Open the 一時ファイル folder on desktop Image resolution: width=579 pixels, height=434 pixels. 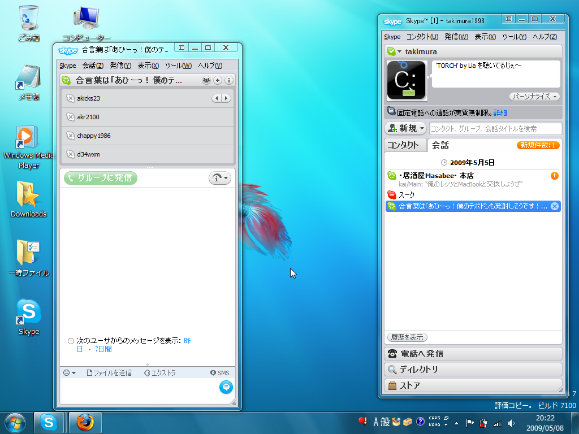pos(28,258)
